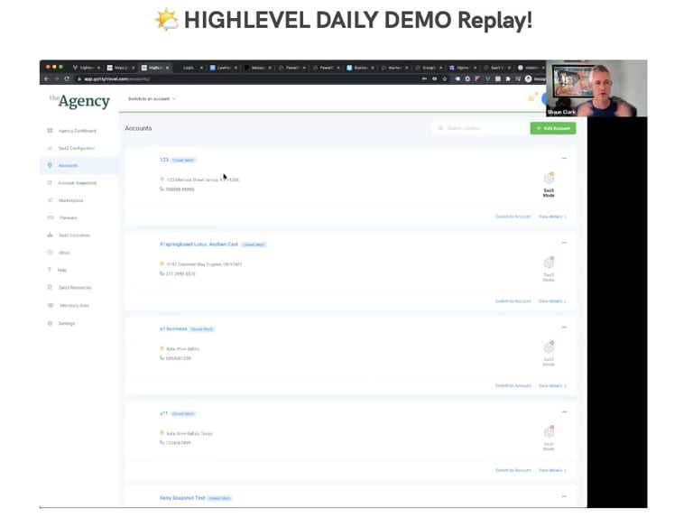Viewport: 693px width, 517px height.
Task: Open the options menu on 123 card
Action: click(564, 158)
